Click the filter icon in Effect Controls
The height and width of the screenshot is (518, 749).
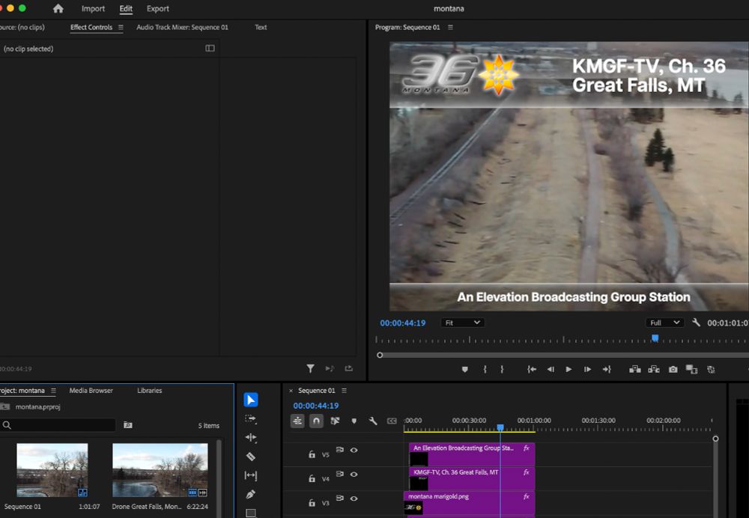[x=310, y=368]
